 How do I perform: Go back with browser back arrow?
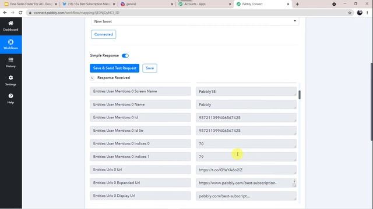click(5, 13)
